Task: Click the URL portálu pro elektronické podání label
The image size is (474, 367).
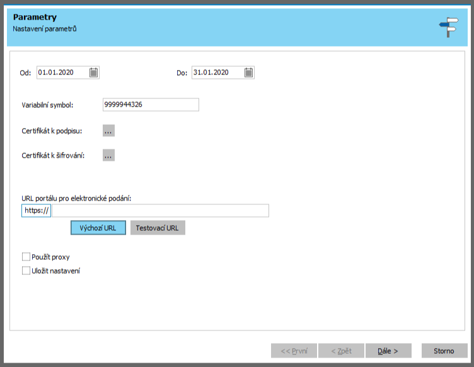Action: point(80,198)
